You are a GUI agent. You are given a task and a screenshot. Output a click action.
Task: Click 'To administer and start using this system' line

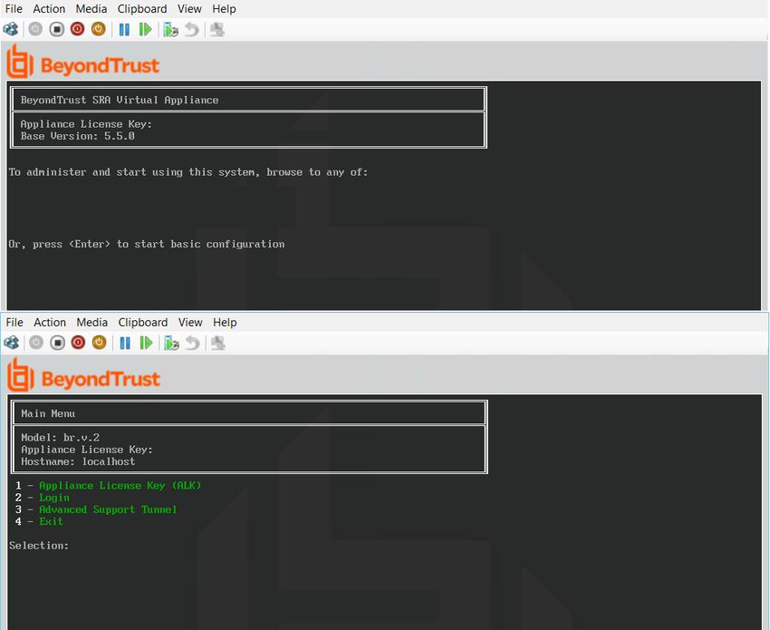coord(188,172)
